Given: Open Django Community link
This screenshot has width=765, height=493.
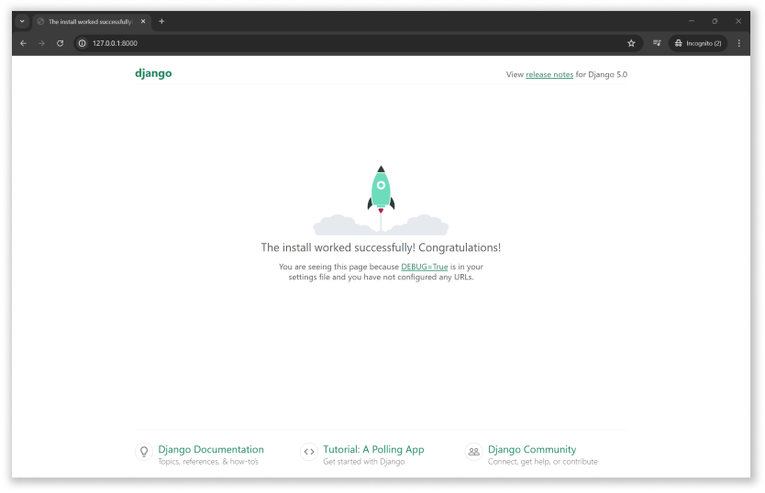Looking at the screenshot, I should pos(532,449).
